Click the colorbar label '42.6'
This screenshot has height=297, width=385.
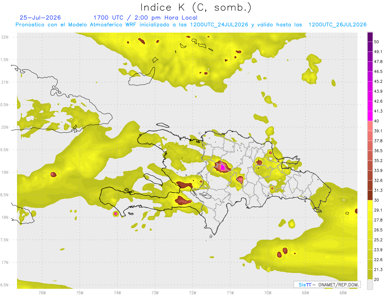pyautogui.click(x=378, y=101)
